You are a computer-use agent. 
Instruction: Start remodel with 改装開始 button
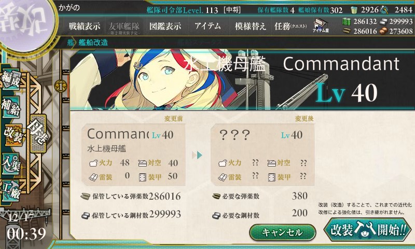pyautogui.click(x=368, y=229)
